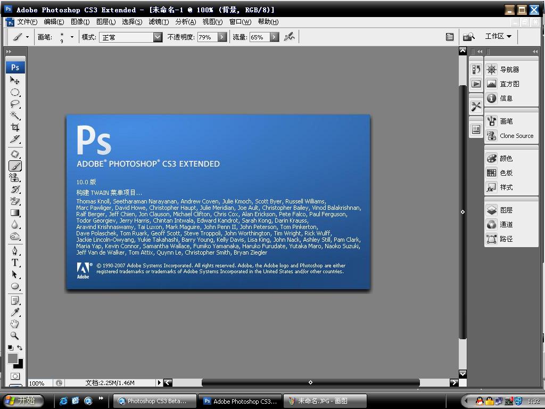Toggle Quick Mask mode button
545x409 pixels.
click(15, 377)
